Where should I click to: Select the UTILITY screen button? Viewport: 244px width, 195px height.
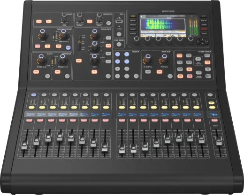(204, 33)
